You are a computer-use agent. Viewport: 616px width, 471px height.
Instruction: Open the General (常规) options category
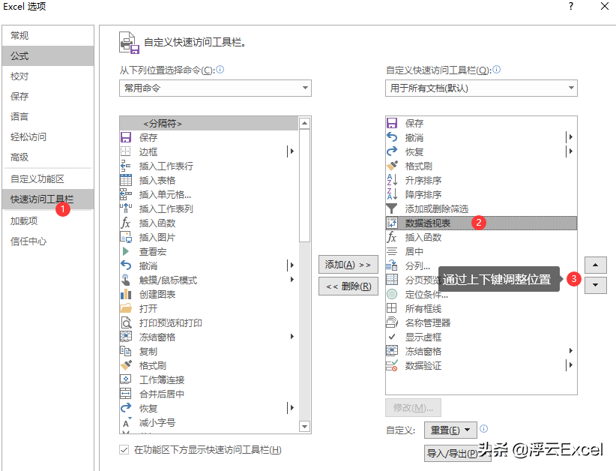48,36
